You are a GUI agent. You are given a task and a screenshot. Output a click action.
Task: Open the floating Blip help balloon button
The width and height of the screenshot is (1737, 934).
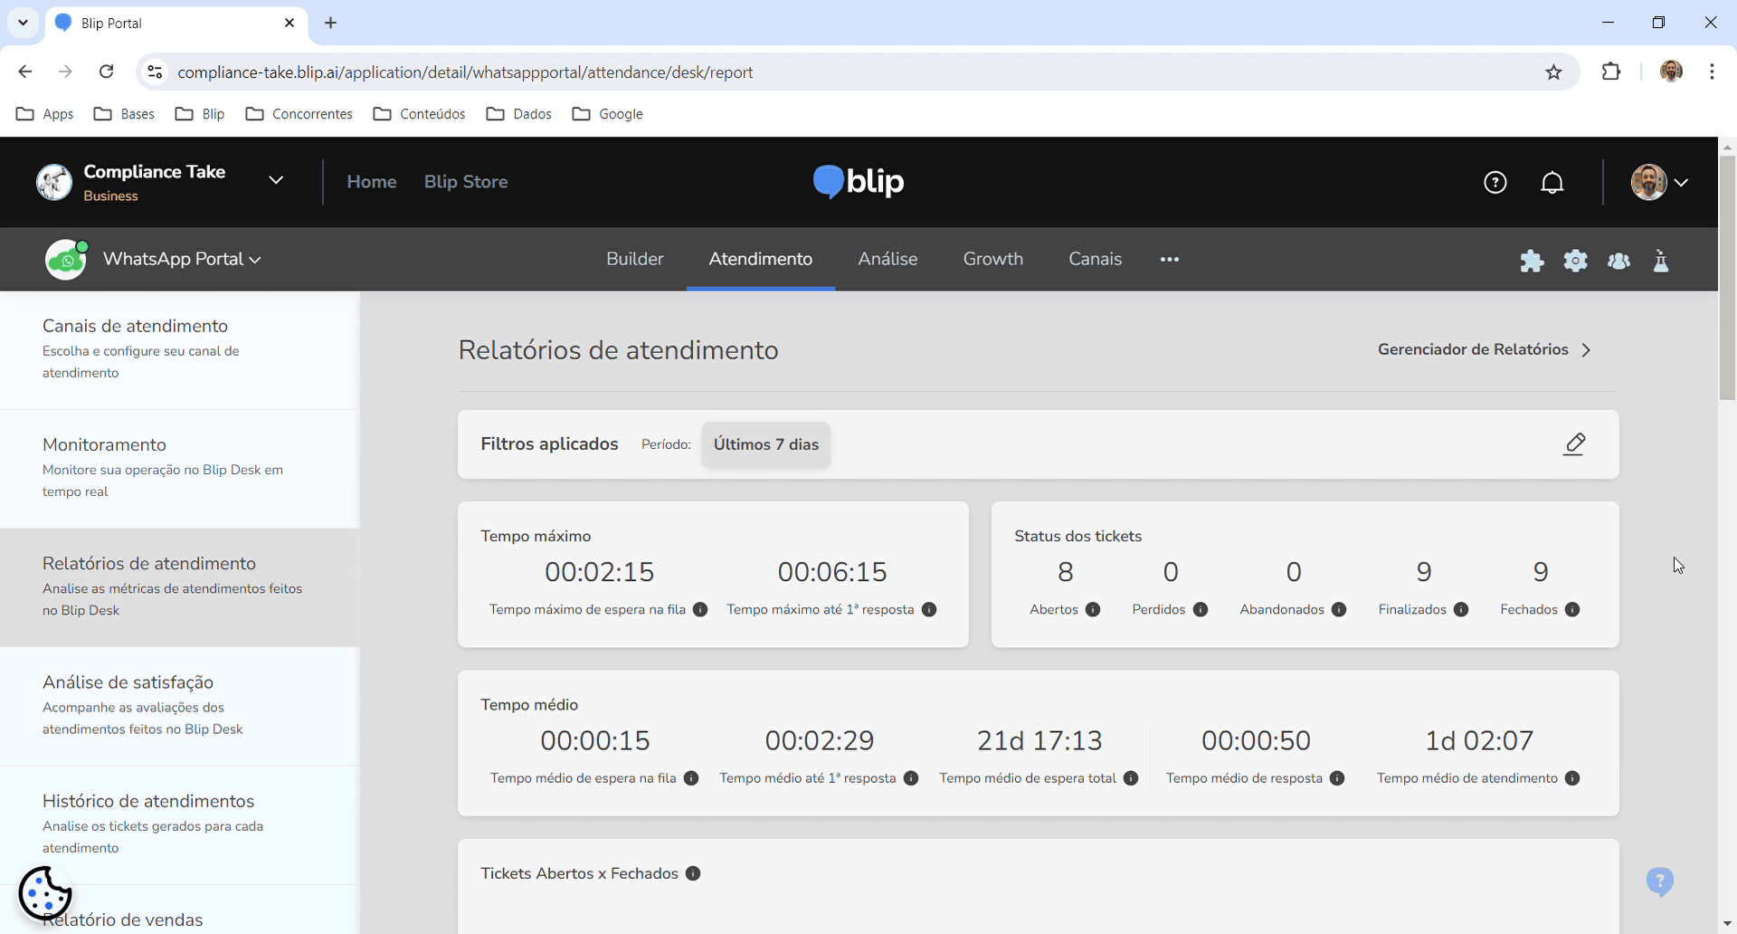1660,881
